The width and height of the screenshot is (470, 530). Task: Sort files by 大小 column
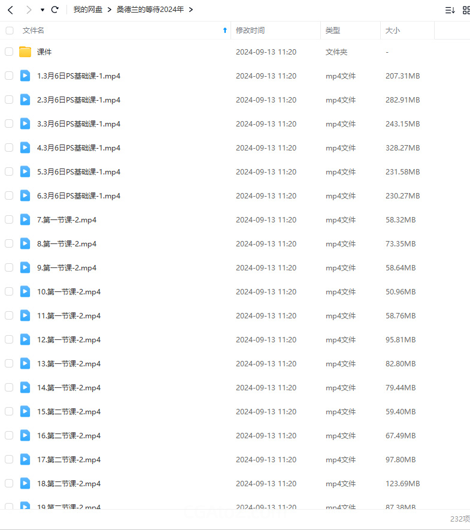tap(393, 31)
